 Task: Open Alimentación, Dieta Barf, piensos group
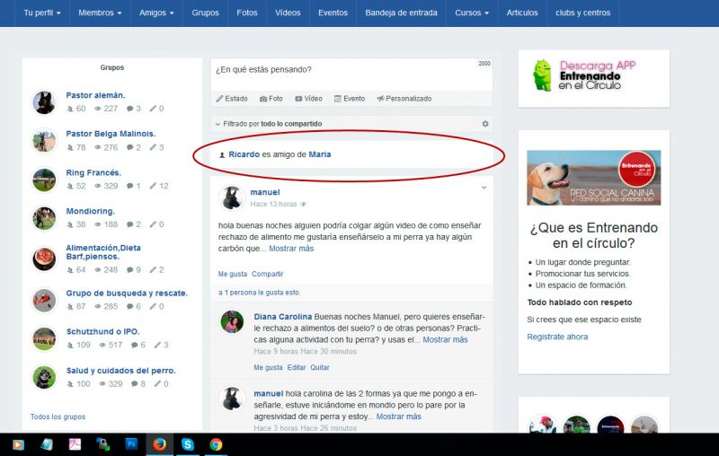coord(103,252)
